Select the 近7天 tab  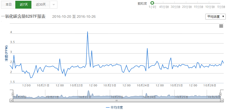[23, 5]
